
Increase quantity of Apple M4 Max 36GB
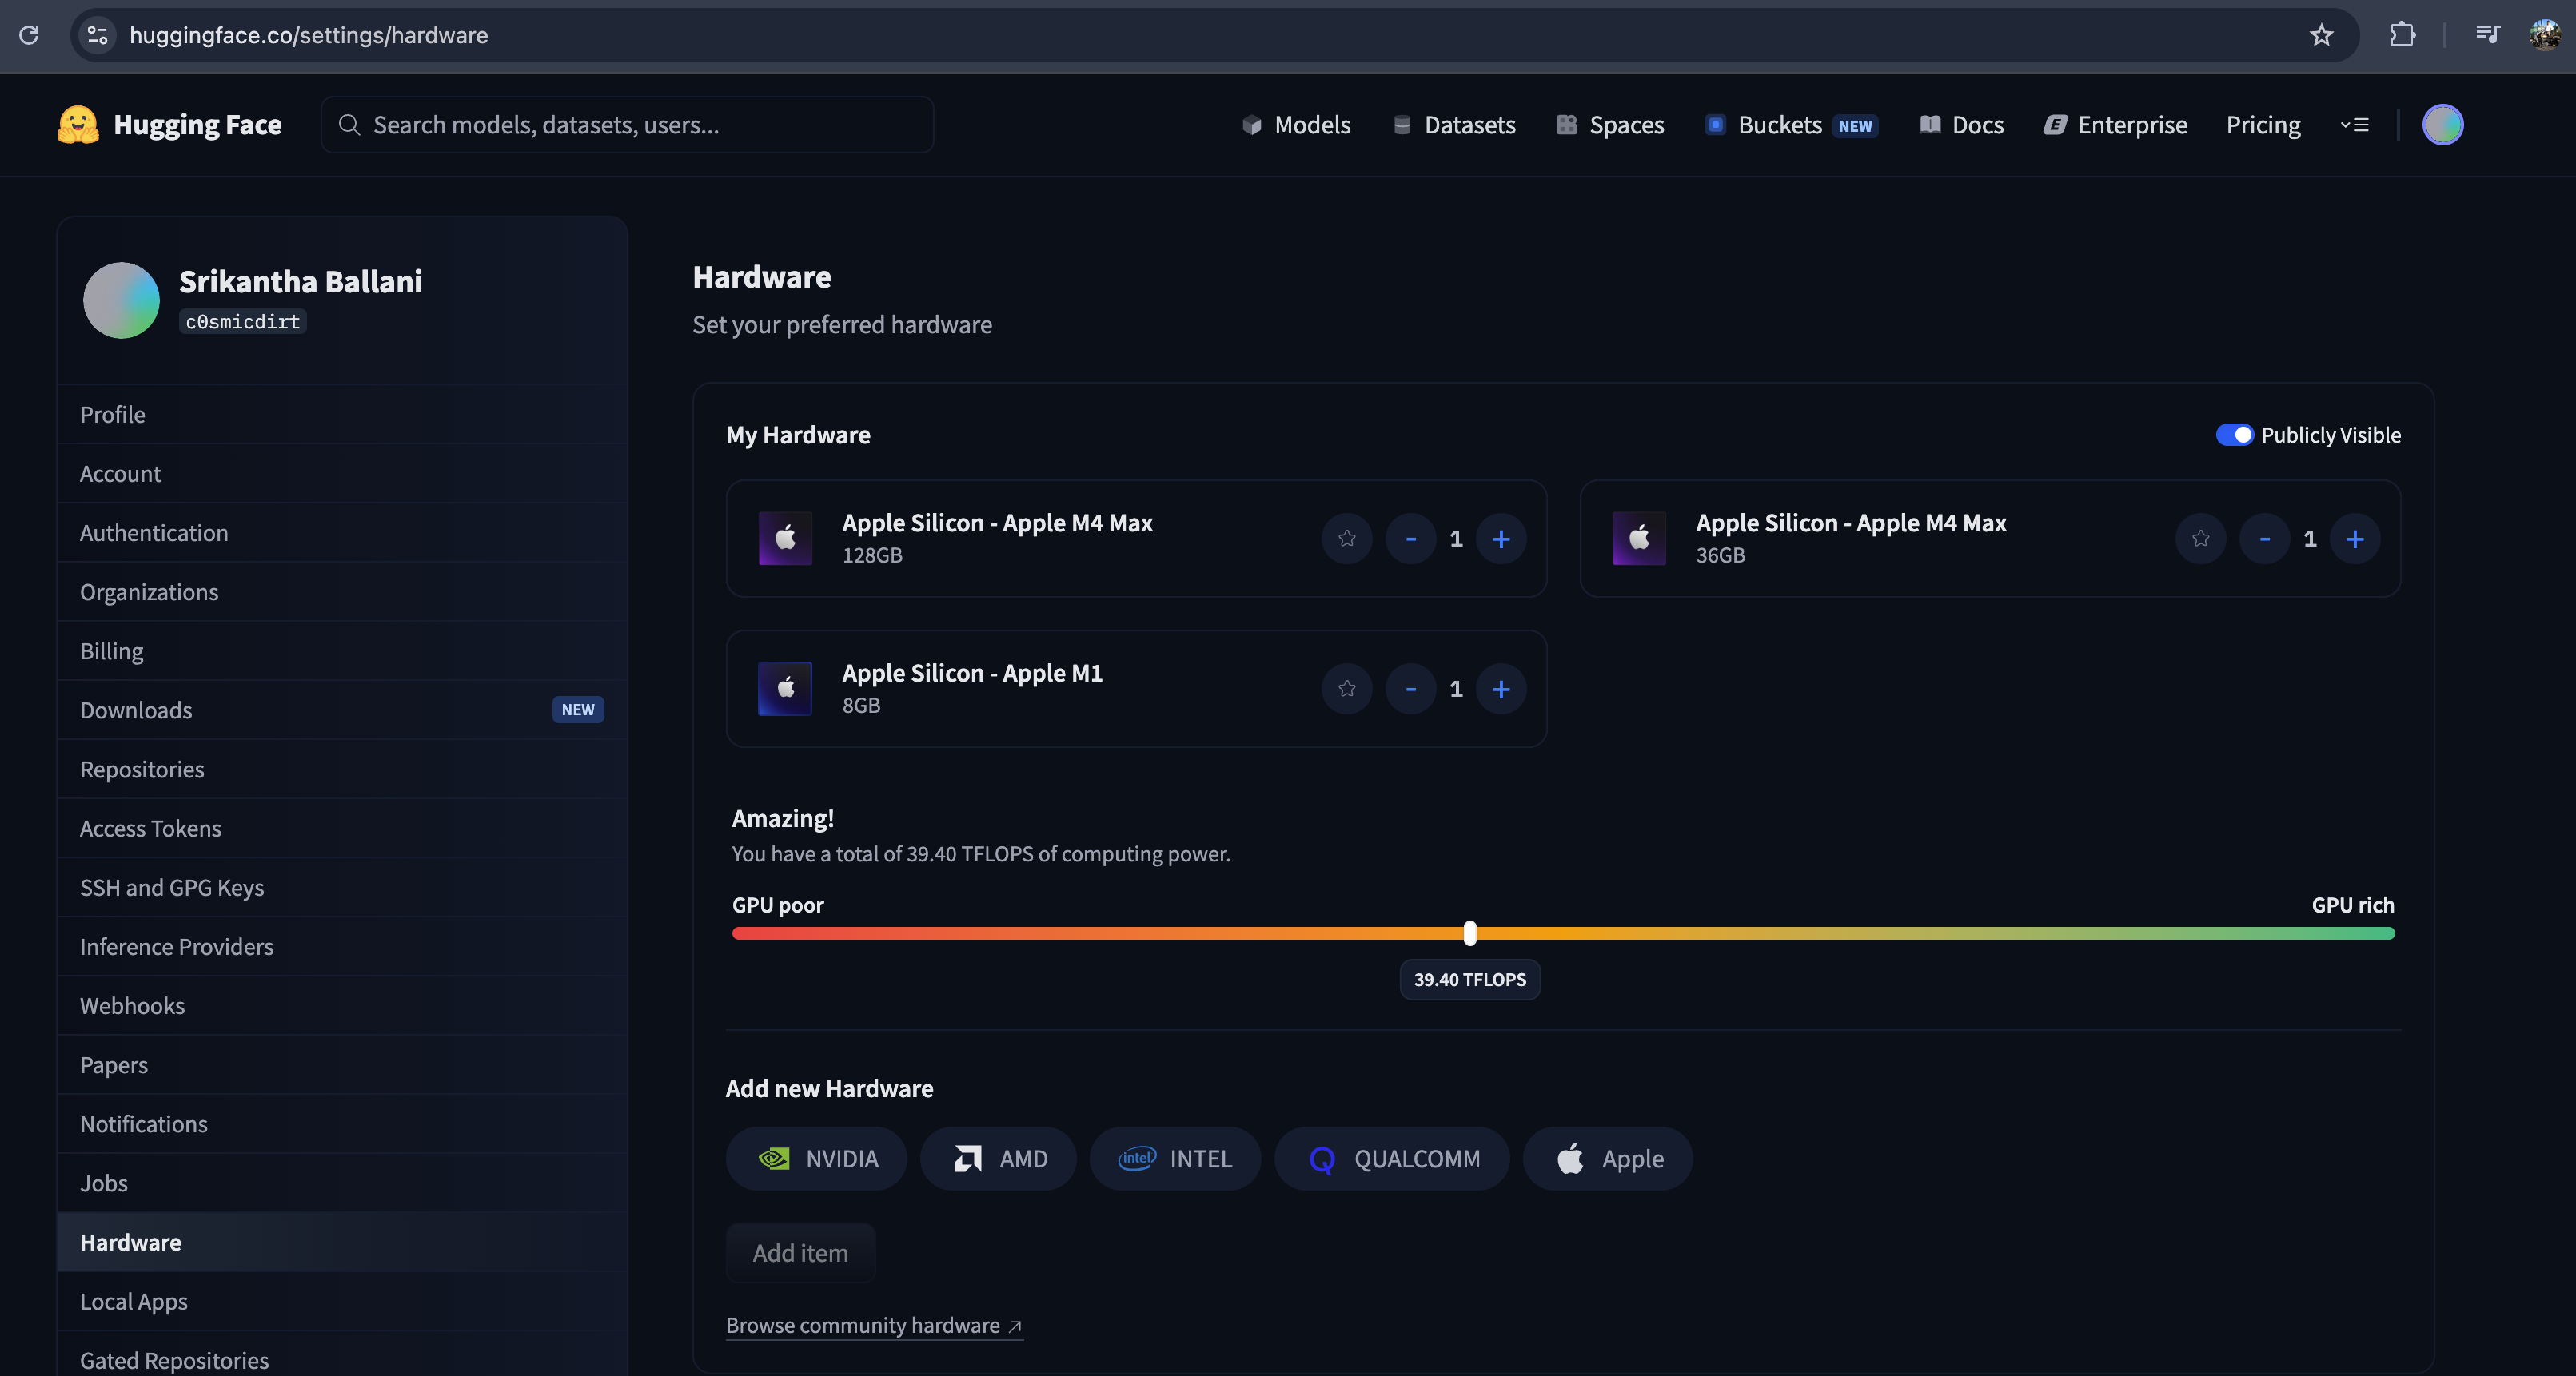2355,539
